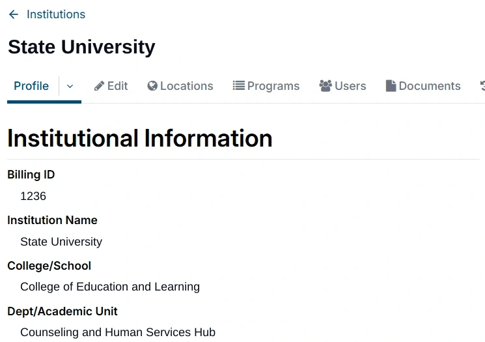Viewport: 485px width, 342px height.
Task: Click the Dept/Academic Unit label
Action: pos(62,311)
